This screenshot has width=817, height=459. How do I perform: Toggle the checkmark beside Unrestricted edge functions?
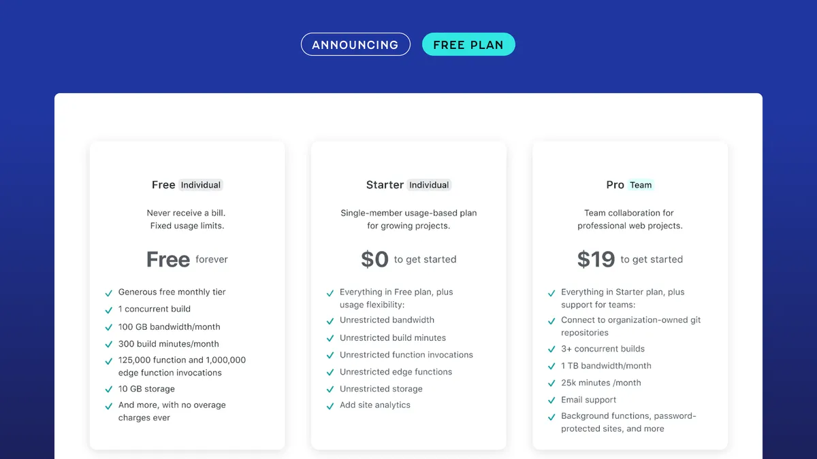coord(330,372)
